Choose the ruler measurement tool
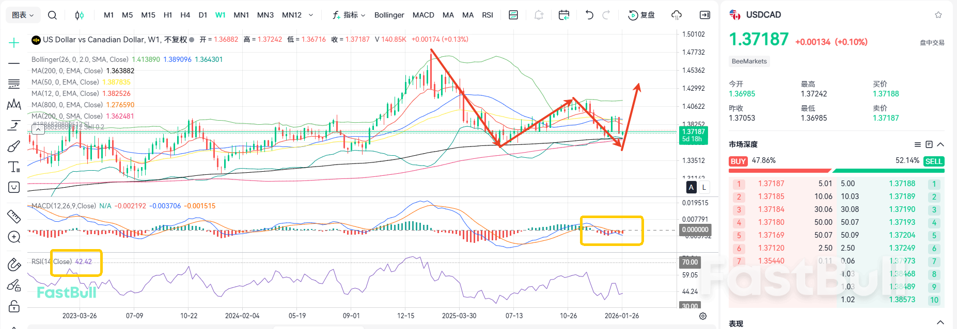957x329 pixels. 14,216
